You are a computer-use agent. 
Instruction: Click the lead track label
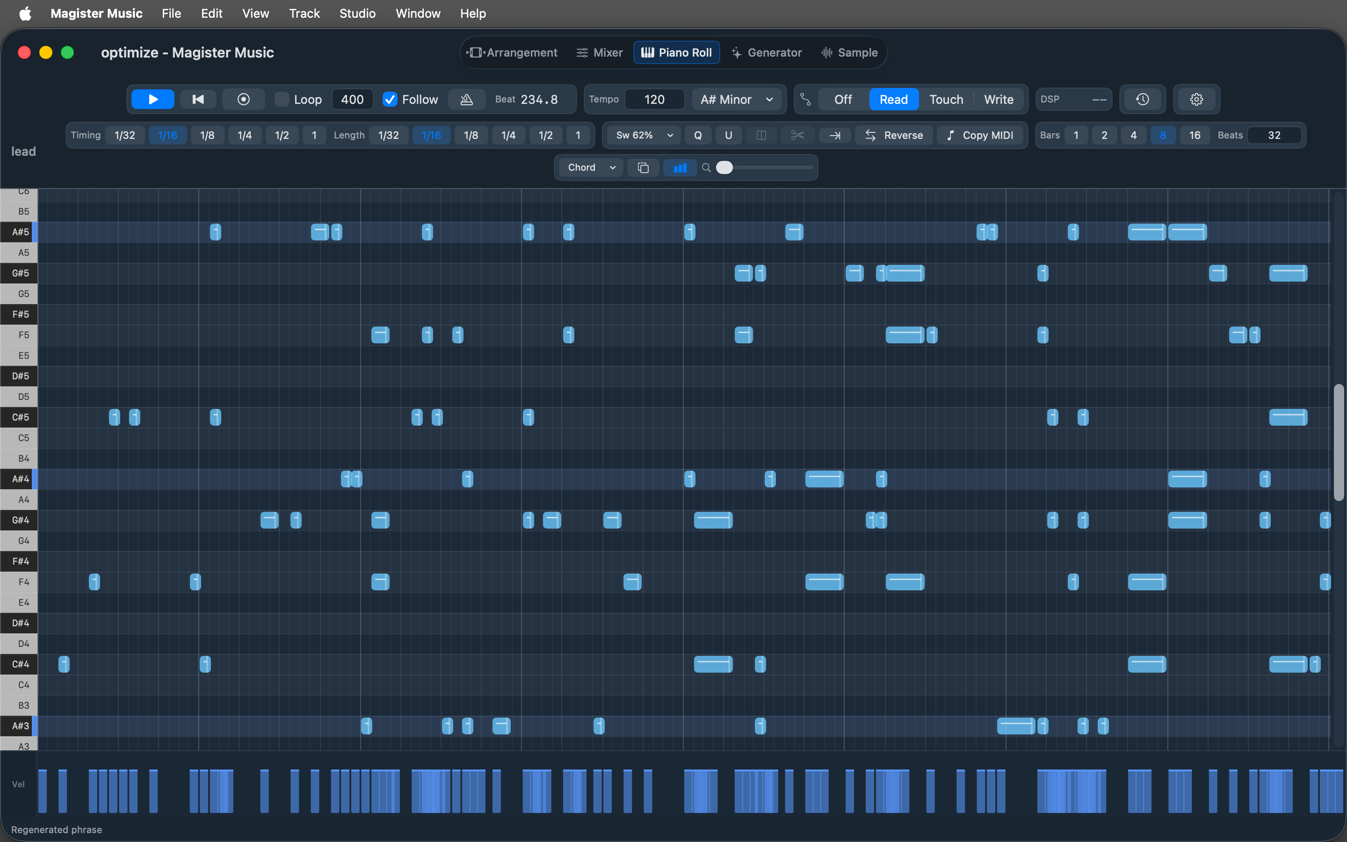tap(23, 152)
